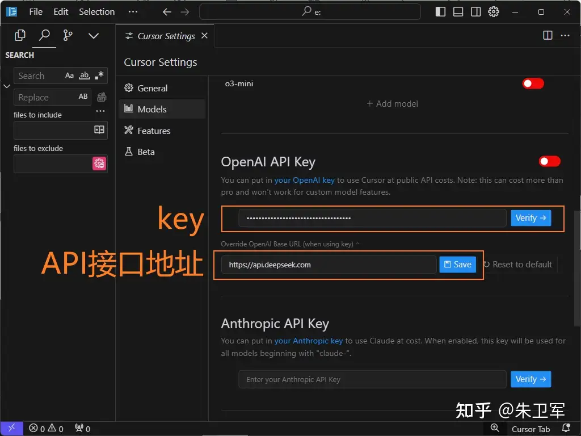Toggle exclude settings and ignore files
The image size is (581, 436).
[99, 163]
